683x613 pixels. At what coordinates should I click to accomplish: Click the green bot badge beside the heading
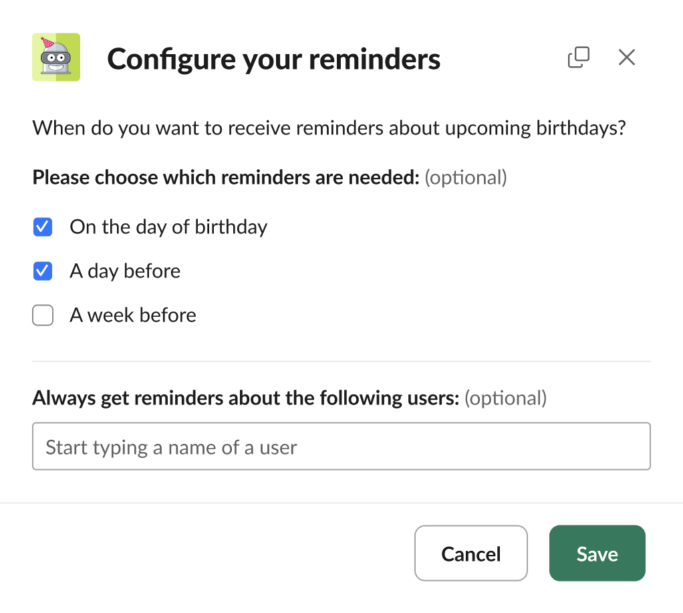[56, 57]
